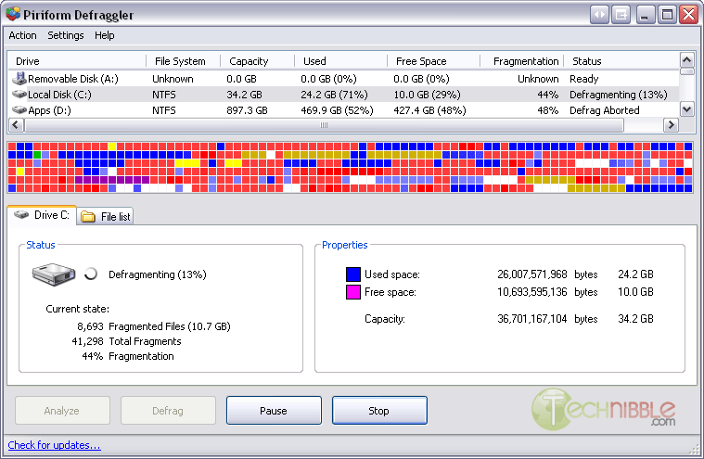
Task: Click the horizontal scrollbar thumb
Action: 324,125
